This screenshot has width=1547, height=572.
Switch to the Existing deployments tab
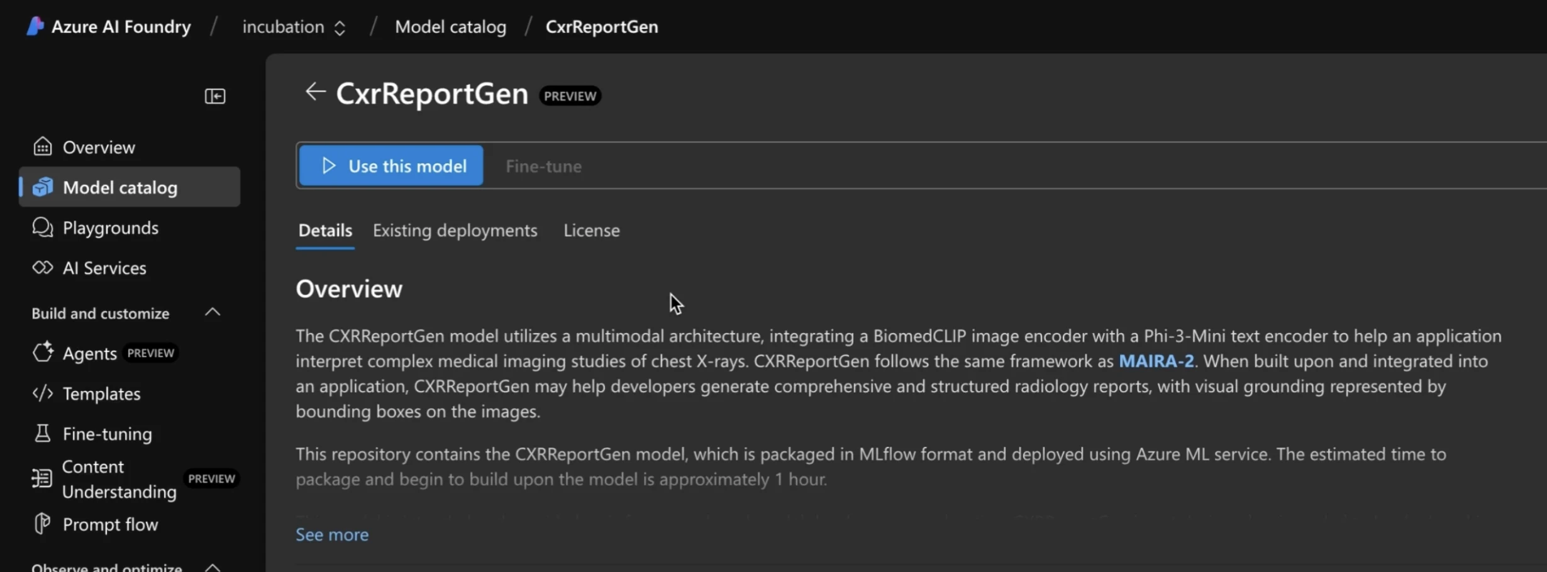455,230
